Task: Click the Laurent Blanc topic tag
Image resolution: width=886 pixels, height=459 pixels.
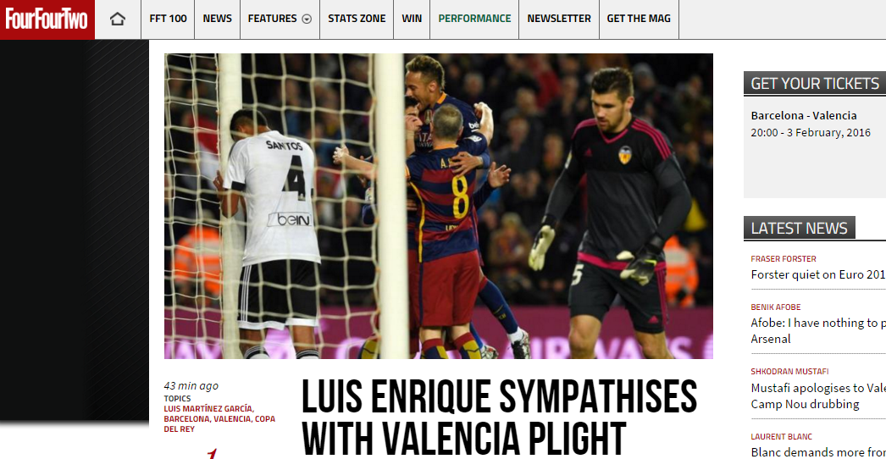Action: tap(782, 436)
